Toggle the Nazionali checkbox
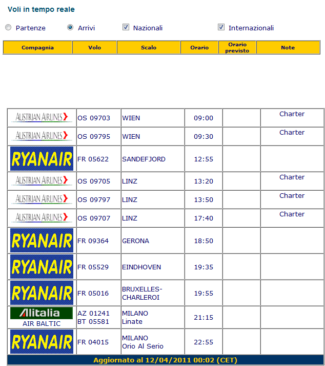This screenshot has width=325, height=366. pos(126,27)
